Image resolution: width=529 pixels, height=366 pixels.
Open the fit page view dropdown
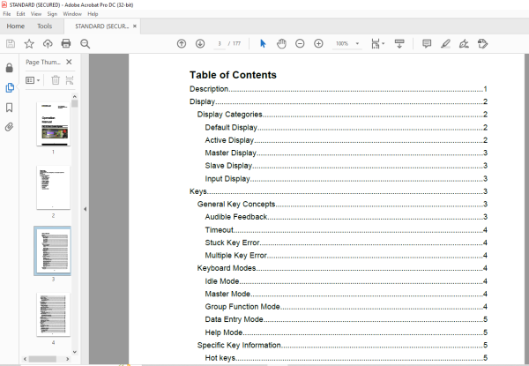click(x=378, y=43)
